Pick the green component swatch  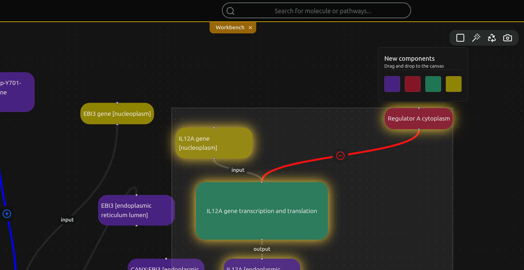tap(433, 84)
